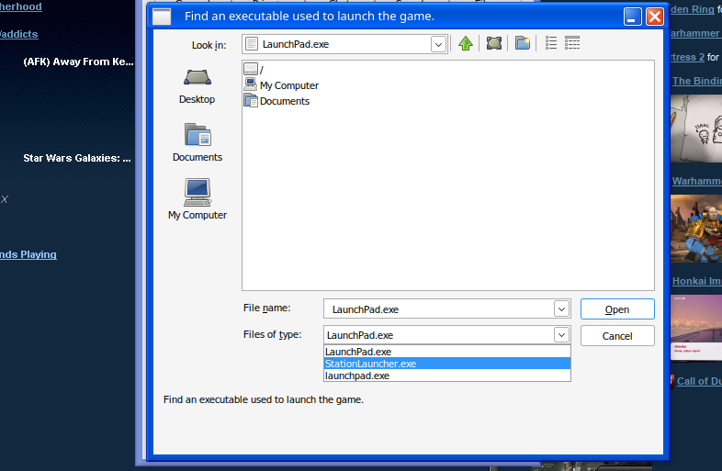Switch to details view icon
This screenshot has height=471, width=722.
point(572,43)
